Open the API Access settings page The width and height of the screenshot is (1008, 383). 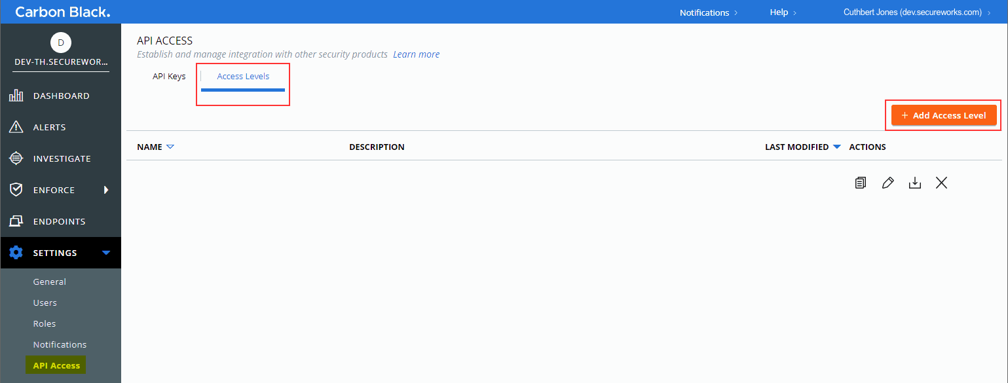(56, 365)
